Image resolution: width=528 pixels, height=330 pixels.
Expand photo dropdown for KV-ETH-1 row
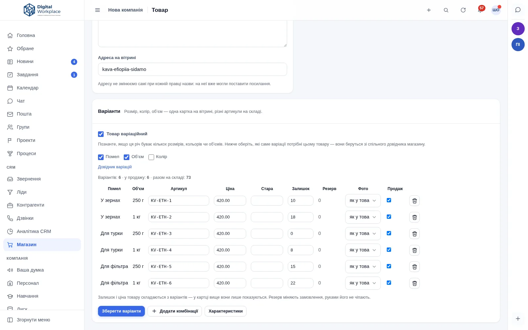click(363, 201)
